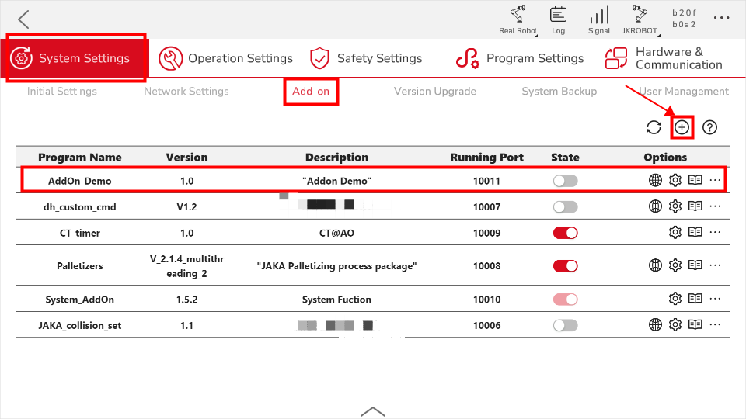Open the add-on help question icon
Screen dimensions: 746x419
click(x=709, y=128)
